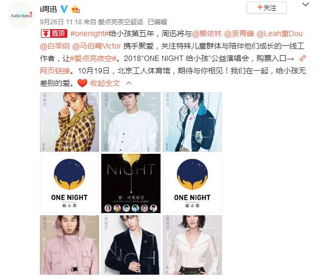Open the @吴青峰 mention link
Viewport: 320px width, 279px height.
pyautogui.click(x=239, y=33)
